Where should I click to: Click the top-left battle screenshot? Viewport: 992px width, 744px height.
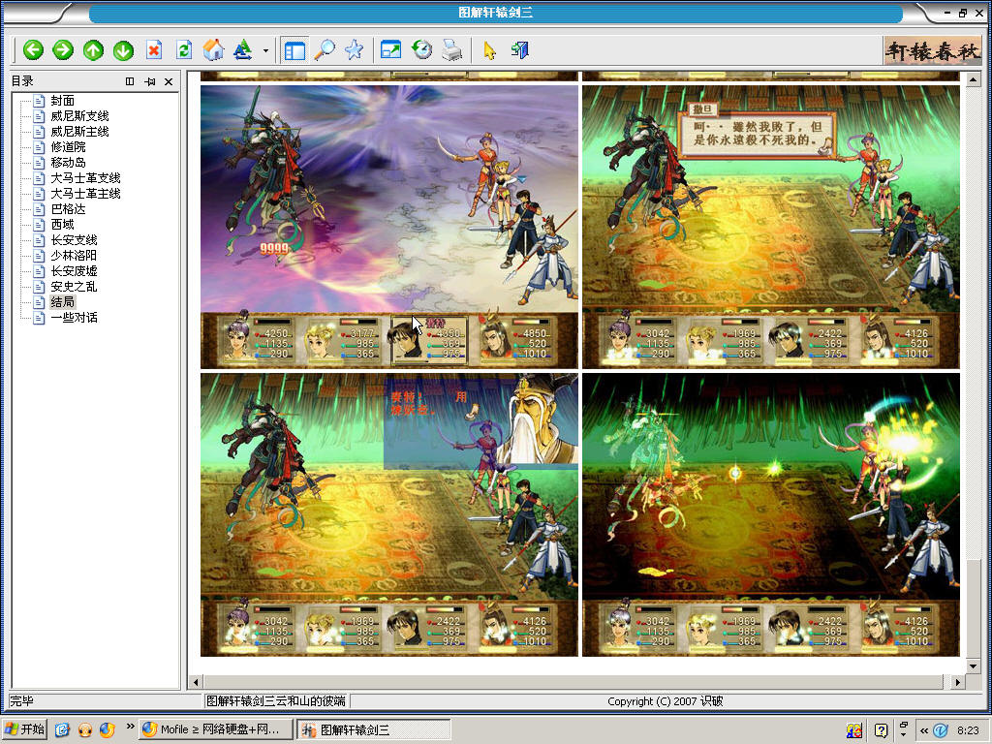(388, 226)
